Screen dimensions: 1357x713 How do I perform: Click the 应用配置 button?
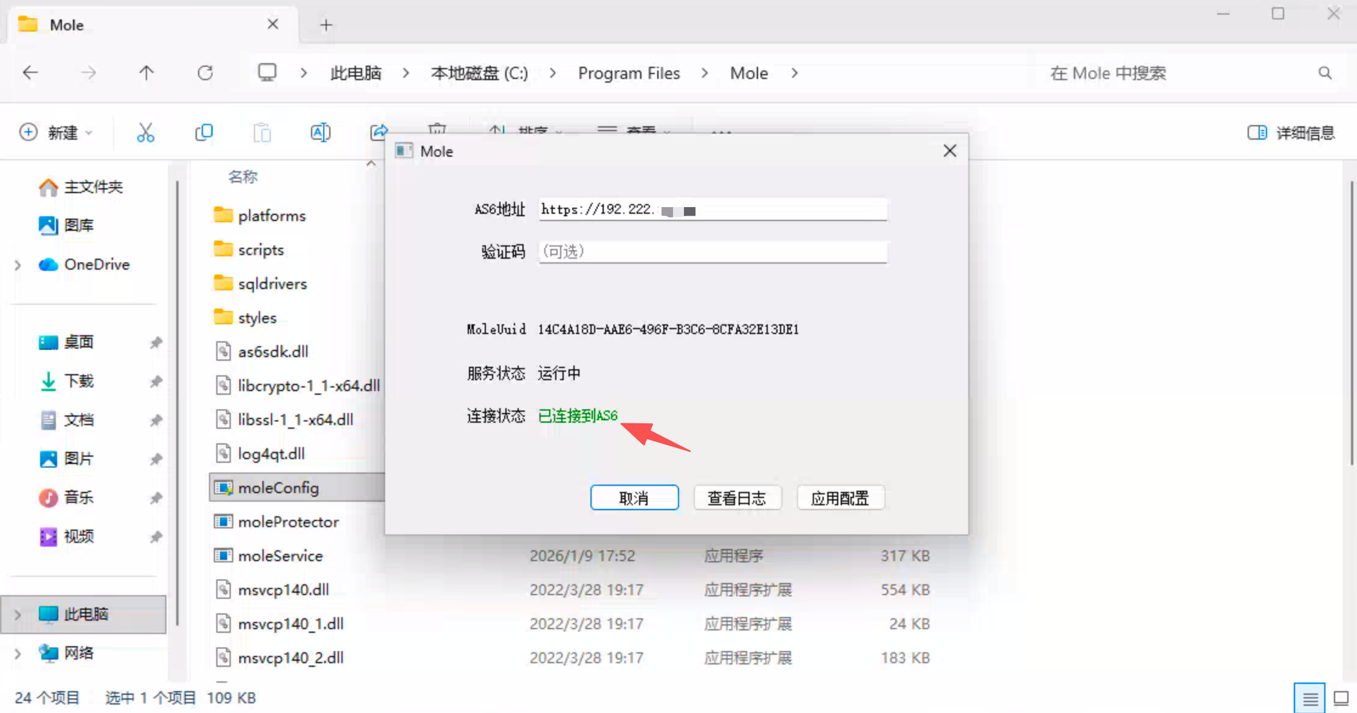pyautogui.click(x=840, y=498)
